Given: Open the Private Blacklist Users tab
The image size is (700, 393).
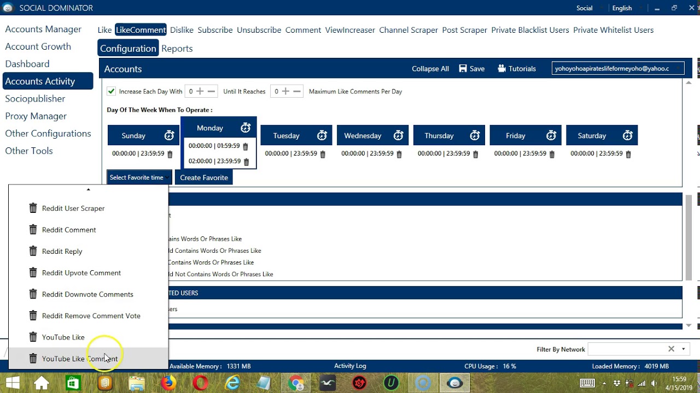Looking at the screenshot, I should 530,30.
